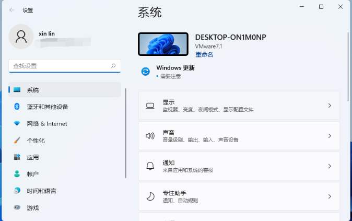352x221 pixels.
Task: Click the Bluetooth icon in sidebar
Action: coord(17,107)
